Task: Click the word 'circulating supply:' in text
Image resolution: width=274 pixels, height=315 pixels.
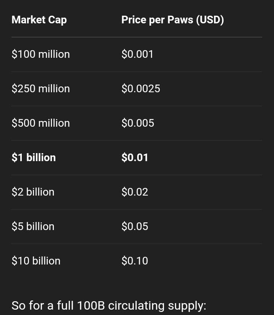Action: click(x=157, y=305)
